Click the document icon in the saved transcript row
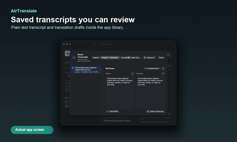This screenshot has width=237, height=142. pyautogui.click(x=73, y=68)
